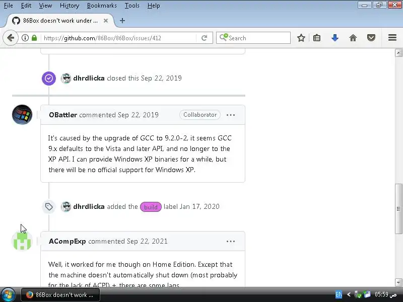Viewport: 403px width, 302px height.
Task: Close the 86Box issue tab
Action: click(106, 21)
